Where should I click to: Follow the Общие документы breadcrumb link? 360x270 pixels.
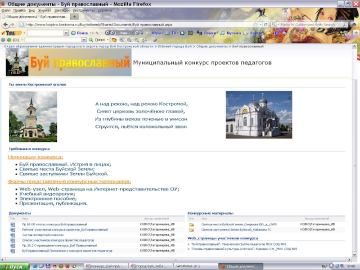tap(211, 46)
